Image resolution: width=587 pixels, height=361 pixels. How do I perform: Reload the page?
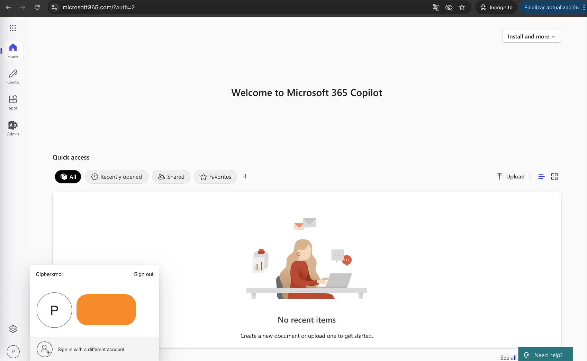point(37,7)
